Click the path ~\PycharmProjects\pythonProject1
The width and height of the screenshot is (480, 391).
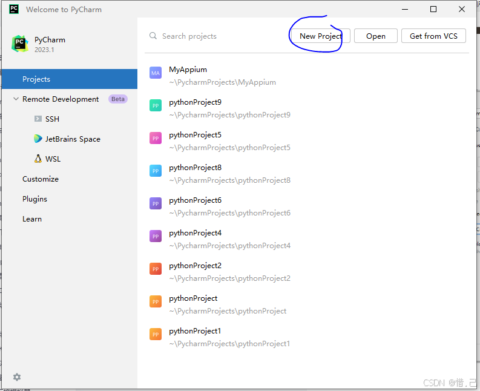click(x=229, y=344)
